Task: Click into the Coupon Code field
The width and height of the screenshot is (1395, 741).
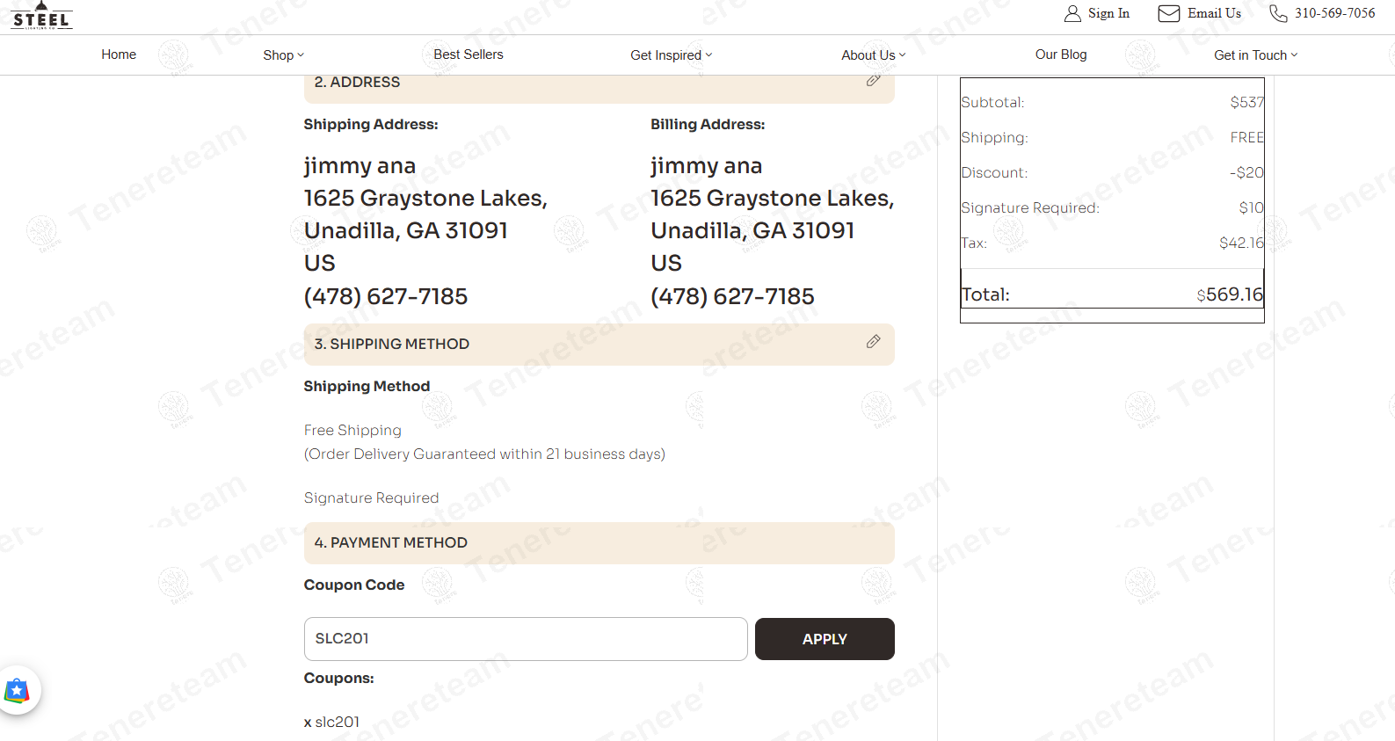Action: coord(526,639)
